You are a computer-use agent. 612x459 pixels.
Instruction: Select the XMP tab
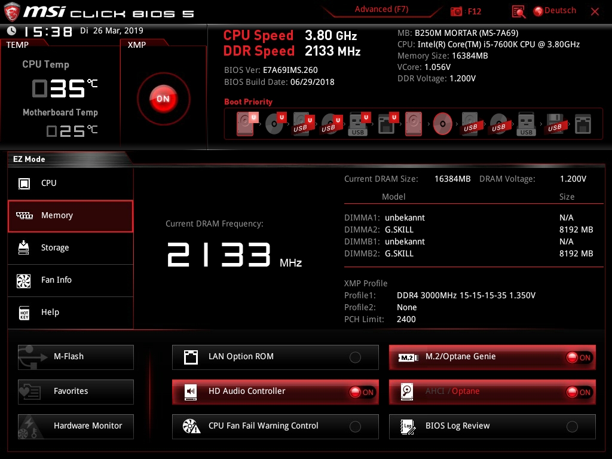(x=137, y=45)
